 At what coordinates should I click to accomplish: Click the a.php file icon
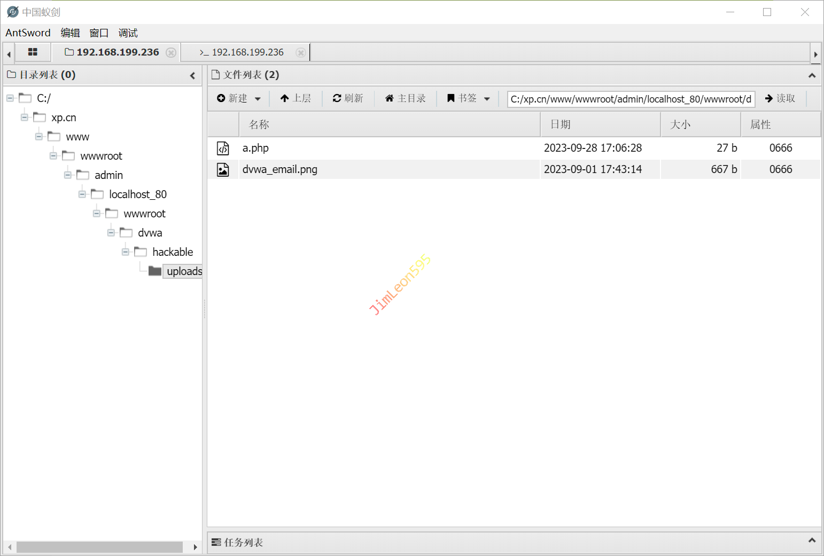click(223, 148)
